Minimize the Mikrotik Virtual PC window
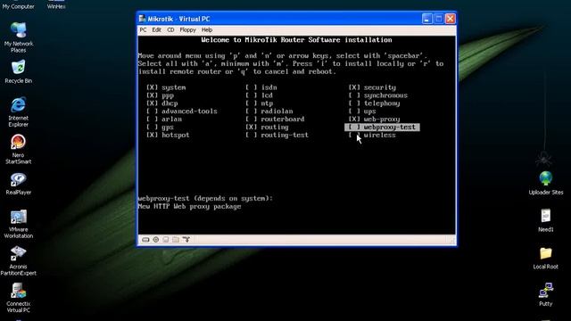The width and height of the screenshot is (571, 321). [x=426, y=19]
